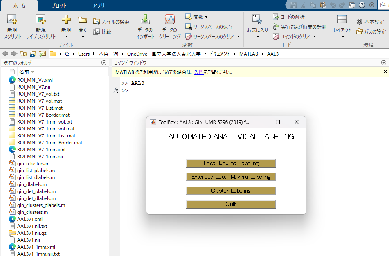Image resolution: width=389 pixels, height=256 pixels.
Task: Select gin_clusters.m in the file list
Action: 33,212
